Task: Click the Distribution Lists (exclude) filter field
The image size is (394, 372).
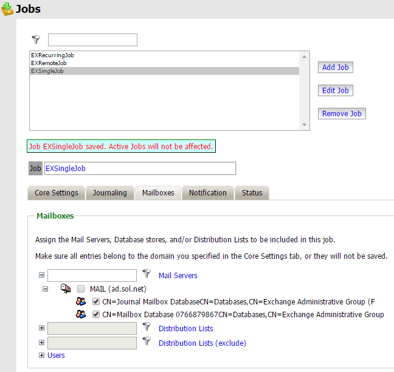Action: coord(92,343)
